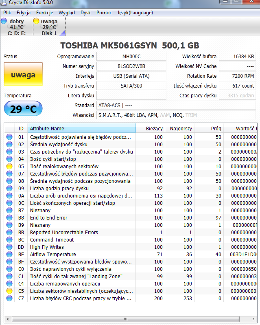Click blue status icon of attribute C4
This screenshot has width=260, height=325.
click(9, 283)
